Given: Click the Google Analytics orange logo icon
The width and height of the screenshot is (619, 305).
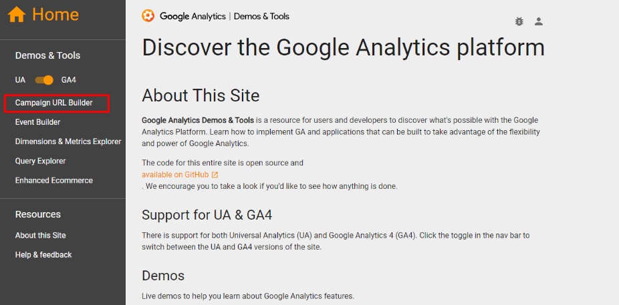Looking at the screenshot, I should pos(148,16).
